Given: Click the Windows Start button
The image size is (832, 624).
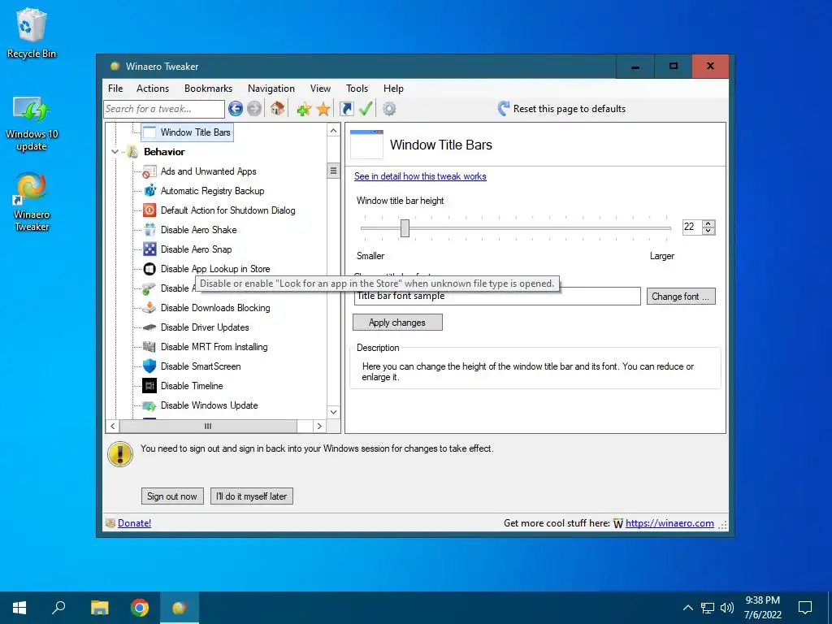Looking at the screenshot, I should coord(19,608).
